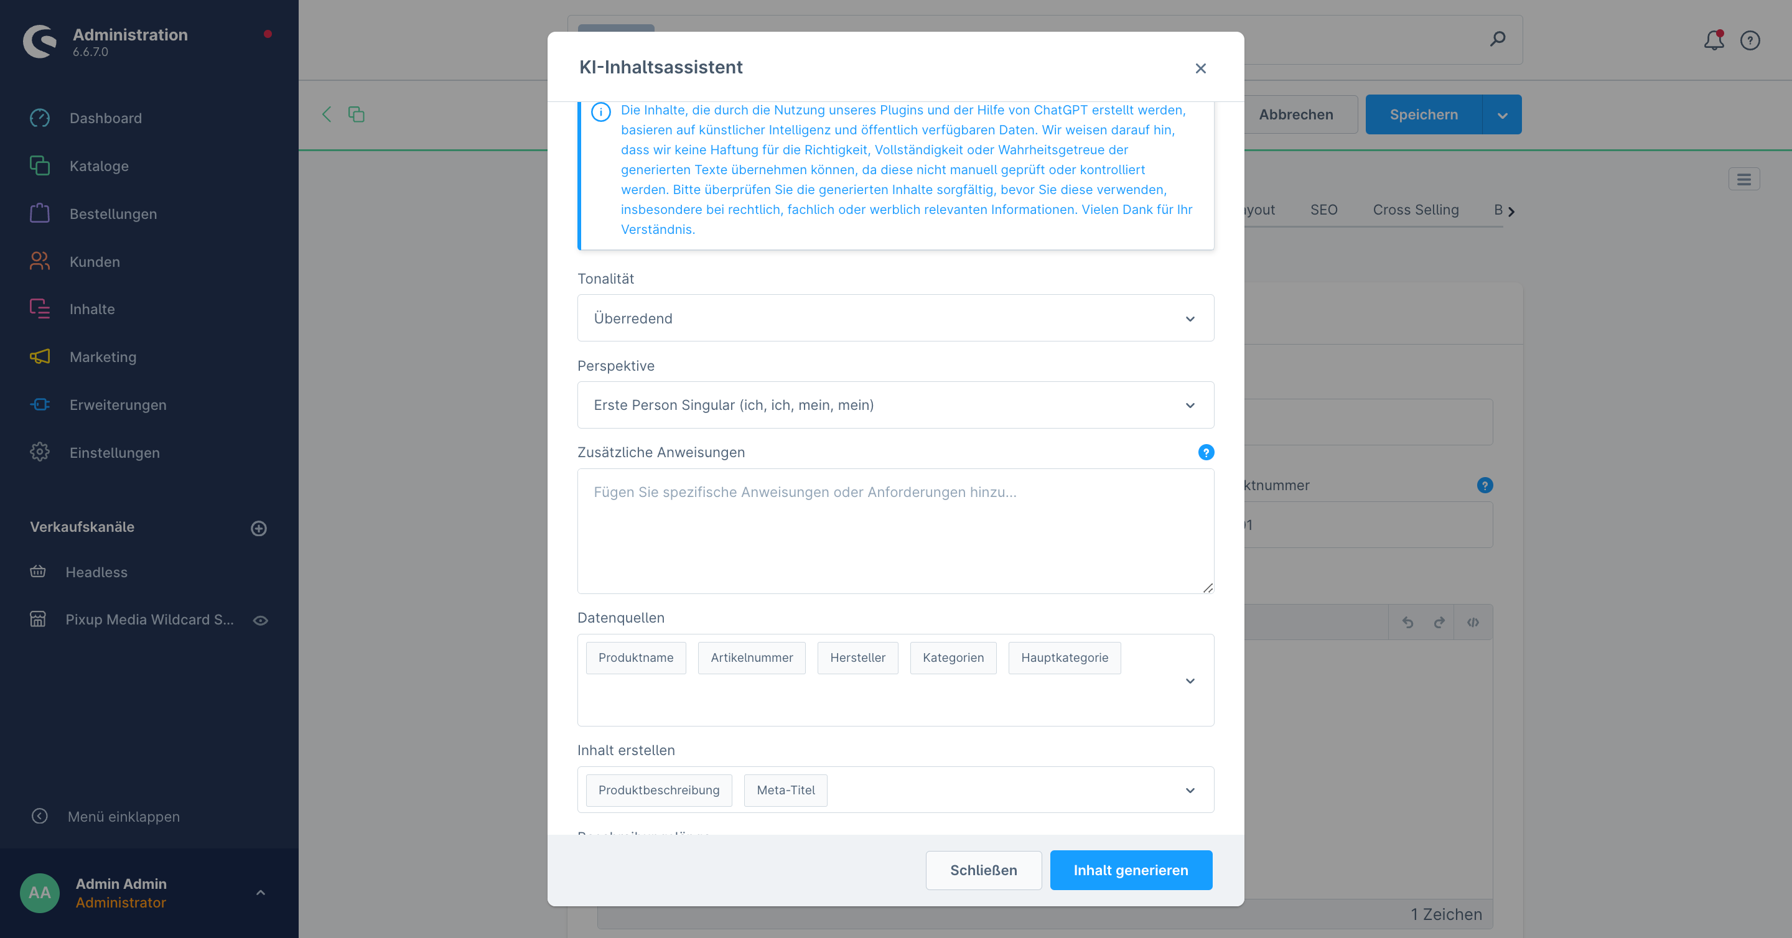This screenshot has width=1792, height=938.
Task: Click the duplicate product icon
Action: click(x=356, y=114)
